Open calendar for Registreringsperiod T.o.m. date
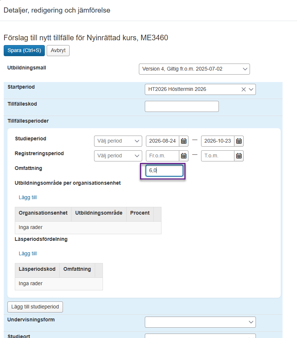 (239, 156)
